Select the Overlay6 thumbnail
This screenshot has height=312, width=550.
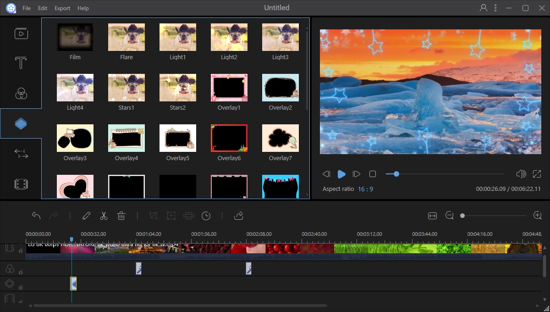click(229, 138)
